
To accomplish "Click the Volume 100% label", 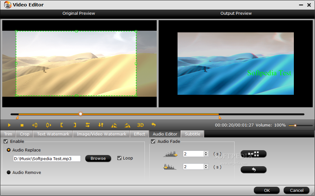I will tap(270, 125).
